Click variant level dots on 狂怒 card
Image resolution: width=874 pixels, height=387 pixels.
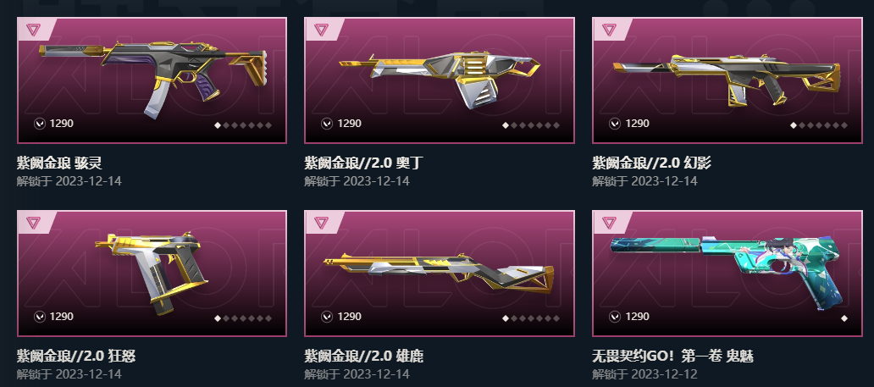coord(243,318)
